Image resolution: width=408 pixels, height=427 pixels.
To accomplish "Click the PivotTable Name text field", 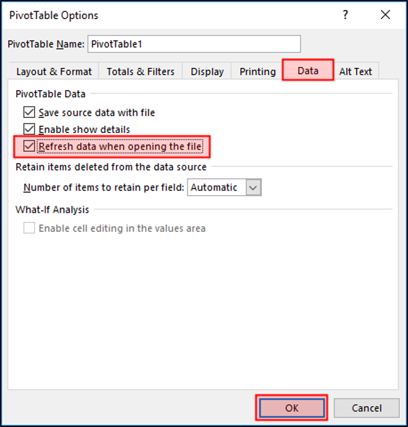I will pyautogui.click(x=194, y=44).
